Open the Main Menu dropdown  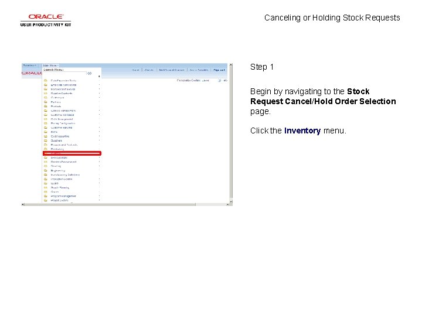50,66
